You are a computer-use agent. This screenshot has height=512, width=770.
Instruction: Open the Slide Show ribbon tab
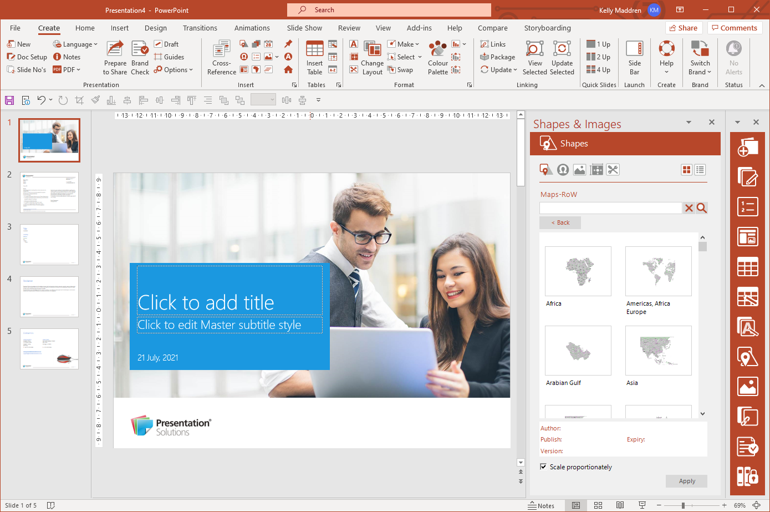coord(304,28)
